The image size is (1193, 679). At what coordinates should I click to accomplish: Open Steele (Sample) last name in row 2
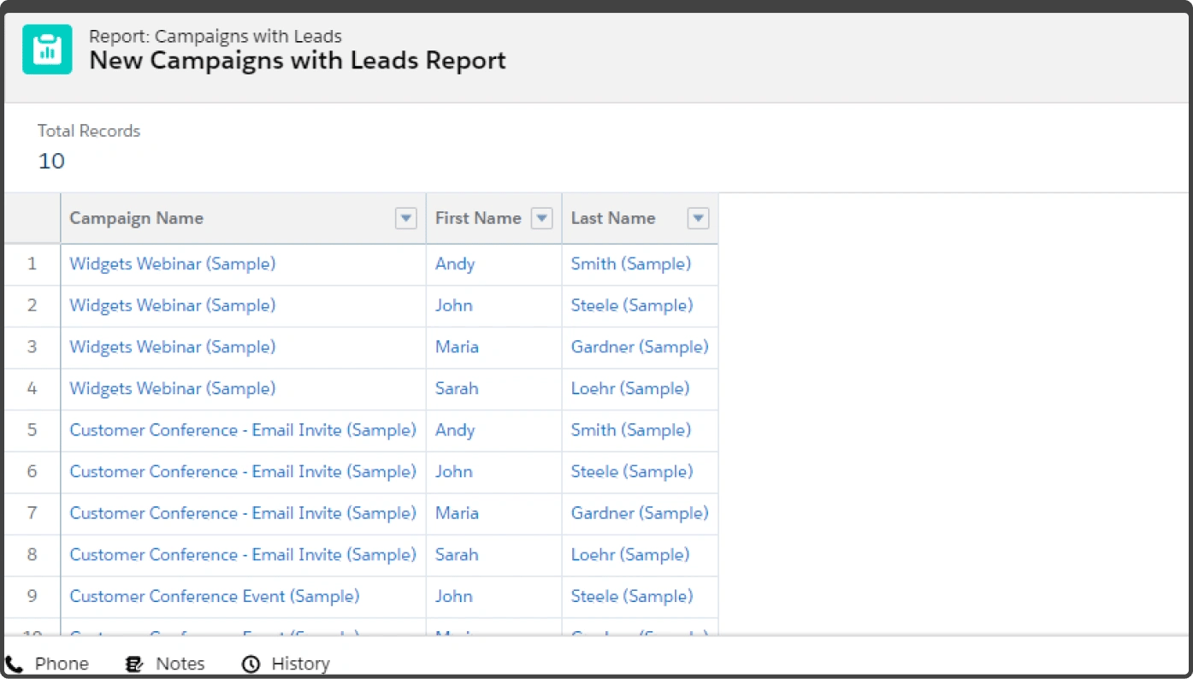pos(632,305)
